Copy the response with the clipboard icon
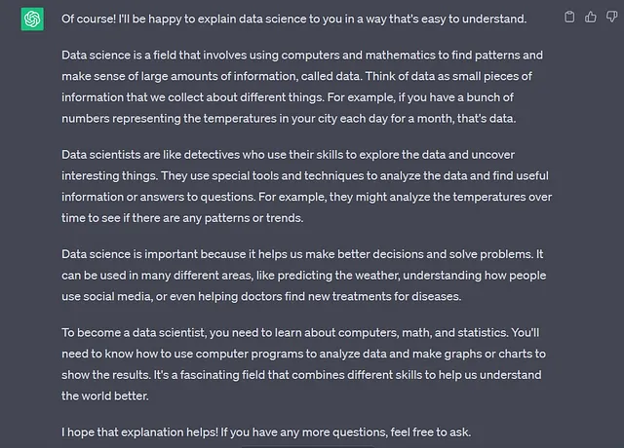Viewport: 624px width, 448px height. 569,17
